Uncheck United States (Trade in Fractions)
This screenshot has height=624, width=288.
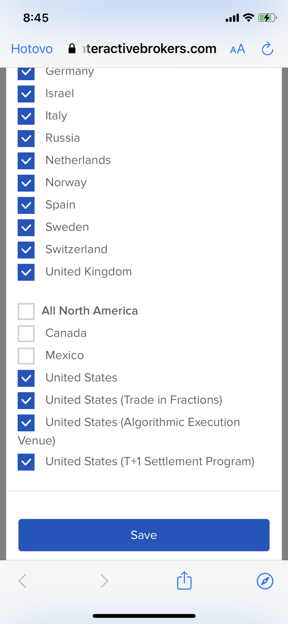[26, 401]
